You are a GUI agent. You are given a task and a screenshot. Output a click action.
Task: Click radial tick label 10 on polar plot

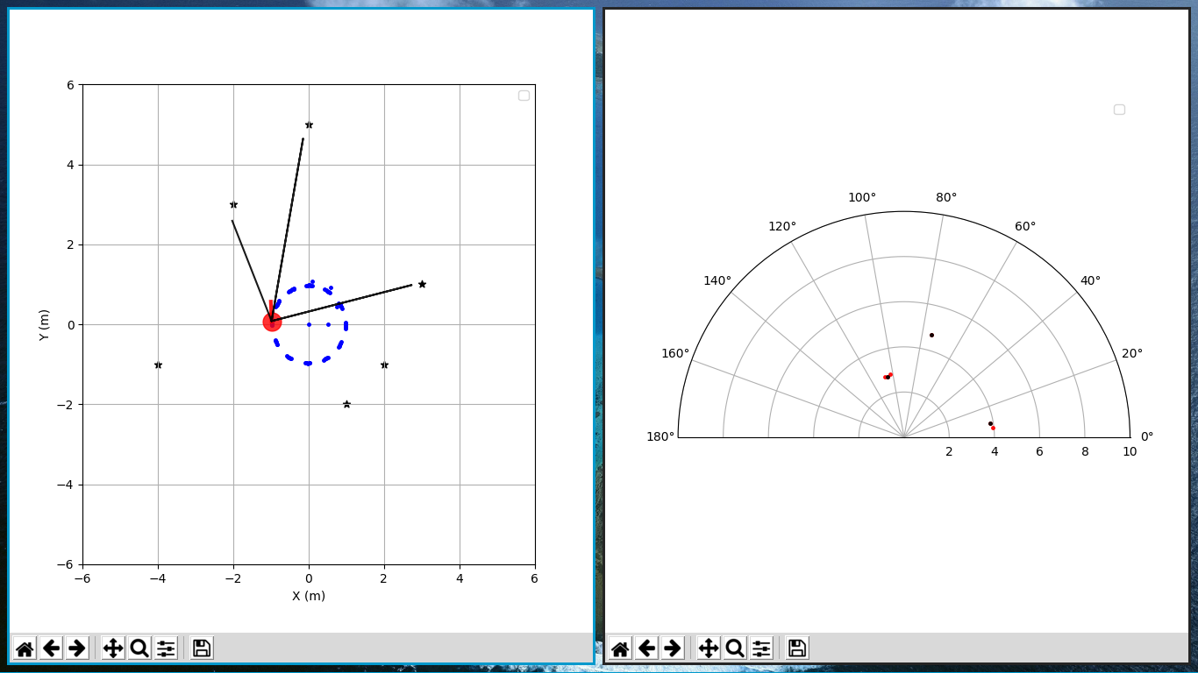tap(1130, 452)
